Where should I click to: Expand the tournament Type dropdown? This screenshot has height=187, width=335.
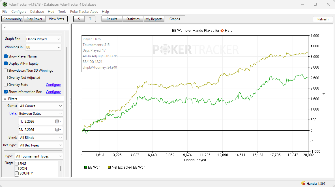point(39,156)
